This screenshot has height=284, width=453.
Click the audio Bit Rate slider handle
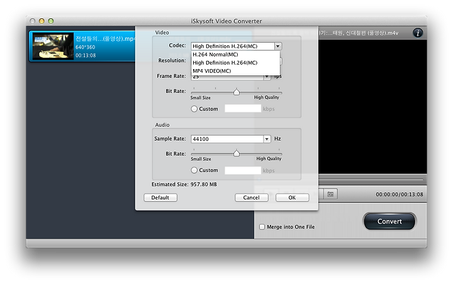pyautogui.click(x=237, y=153)
